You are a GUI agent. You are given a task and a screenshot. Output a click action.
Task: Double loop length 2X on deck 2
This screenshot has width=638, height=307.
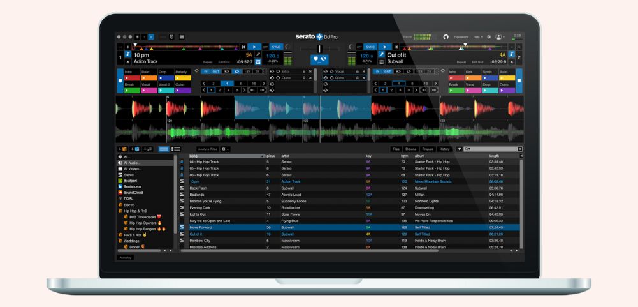429,71
